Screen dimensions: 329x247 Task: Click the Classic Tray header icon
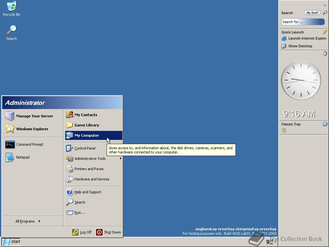(x=325, y=124)
